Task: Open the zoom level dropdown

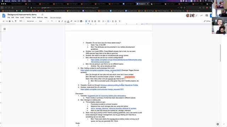Action: coord(22,21)
